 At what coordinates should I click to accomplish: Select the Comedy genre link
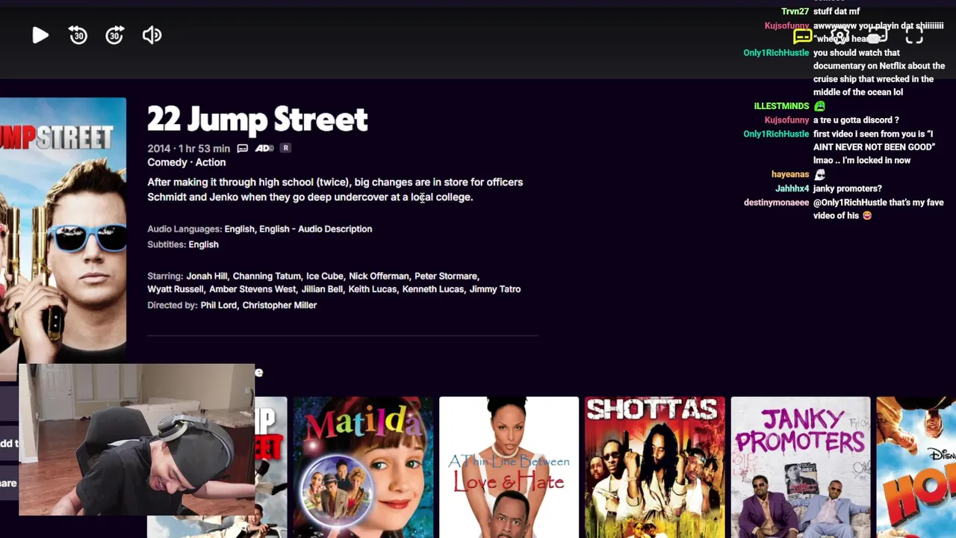pos(167,162)
